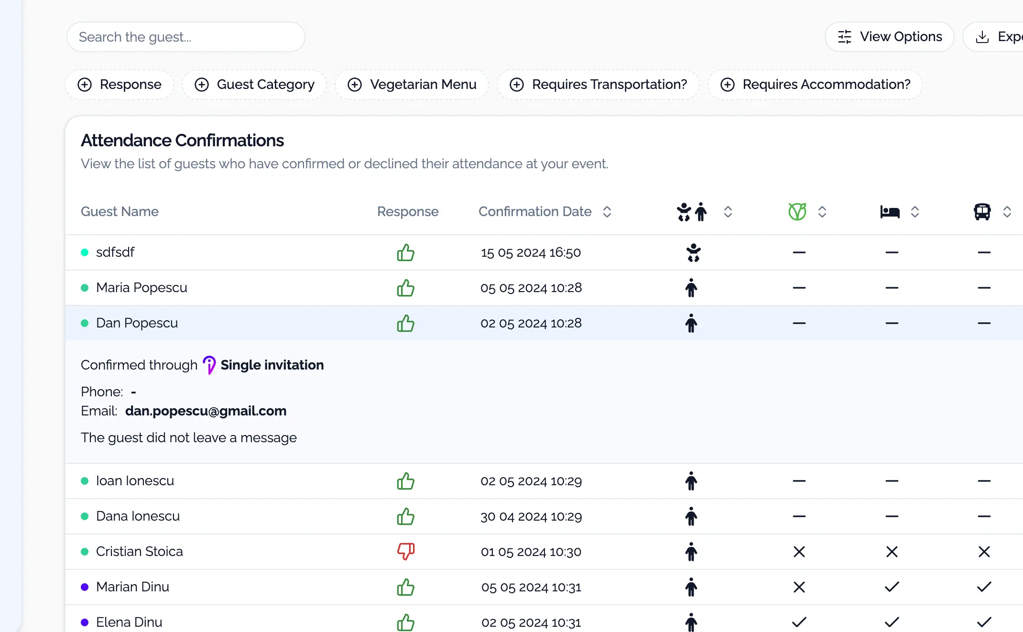This screenshot has height=632, width=1023.
Task: Expand the Cristian Stoica row
Action: pos(544,552)
